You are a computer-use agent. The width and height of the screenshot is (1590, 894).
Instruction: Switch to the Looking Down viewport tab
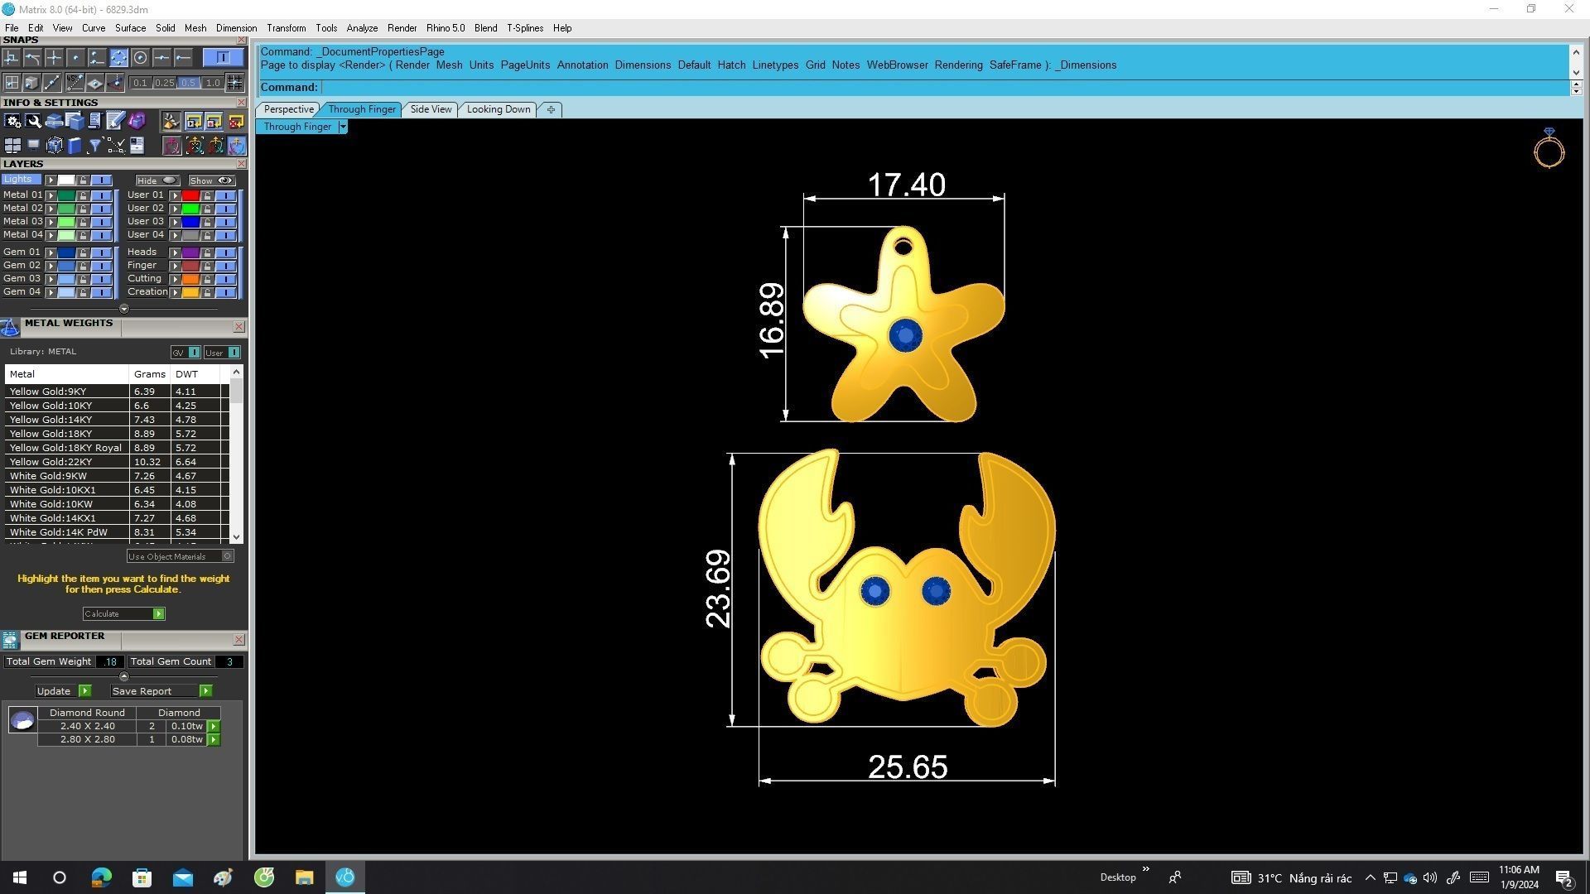pos(499,109)
